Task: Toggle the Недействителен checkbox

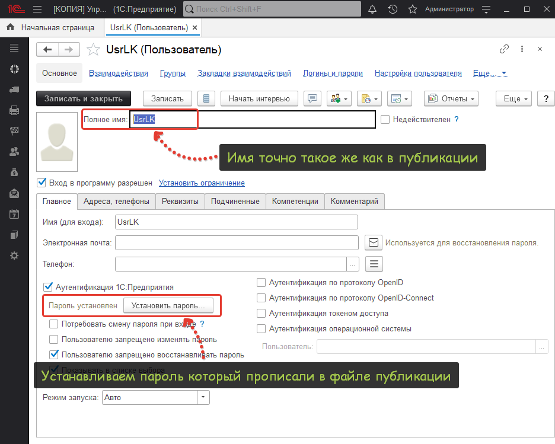Action: pos(385,119)
